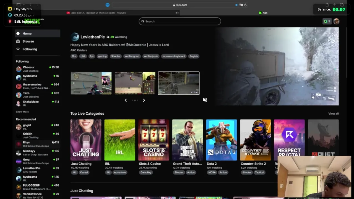Select the Gambling tag
This screenshot has width=354, height=199.
click(146, 172)
